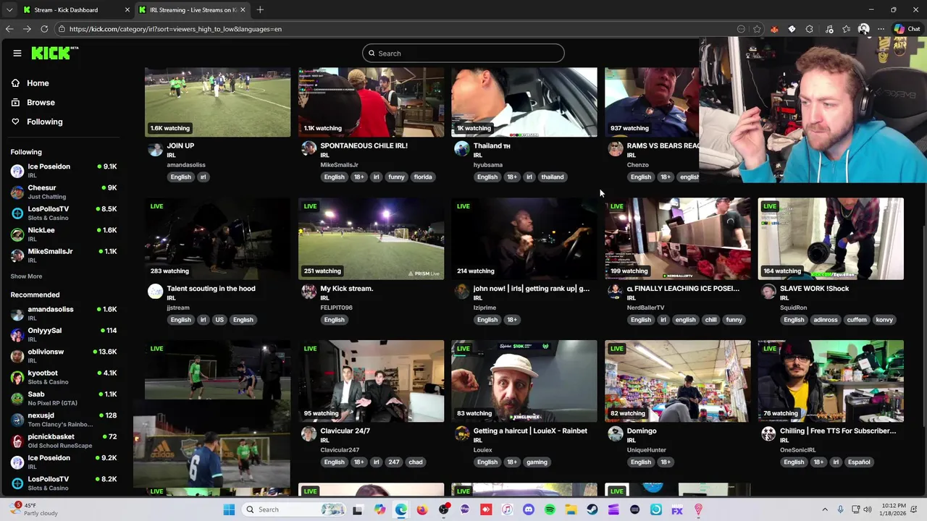The image size is (927, 521).
Task: Go back in browser history
Action: tap(9, 29)
